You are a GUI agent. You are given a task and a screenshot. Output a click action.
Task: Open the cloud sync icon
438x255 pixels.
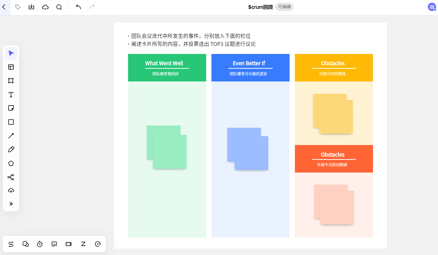[x=45, y=7]
